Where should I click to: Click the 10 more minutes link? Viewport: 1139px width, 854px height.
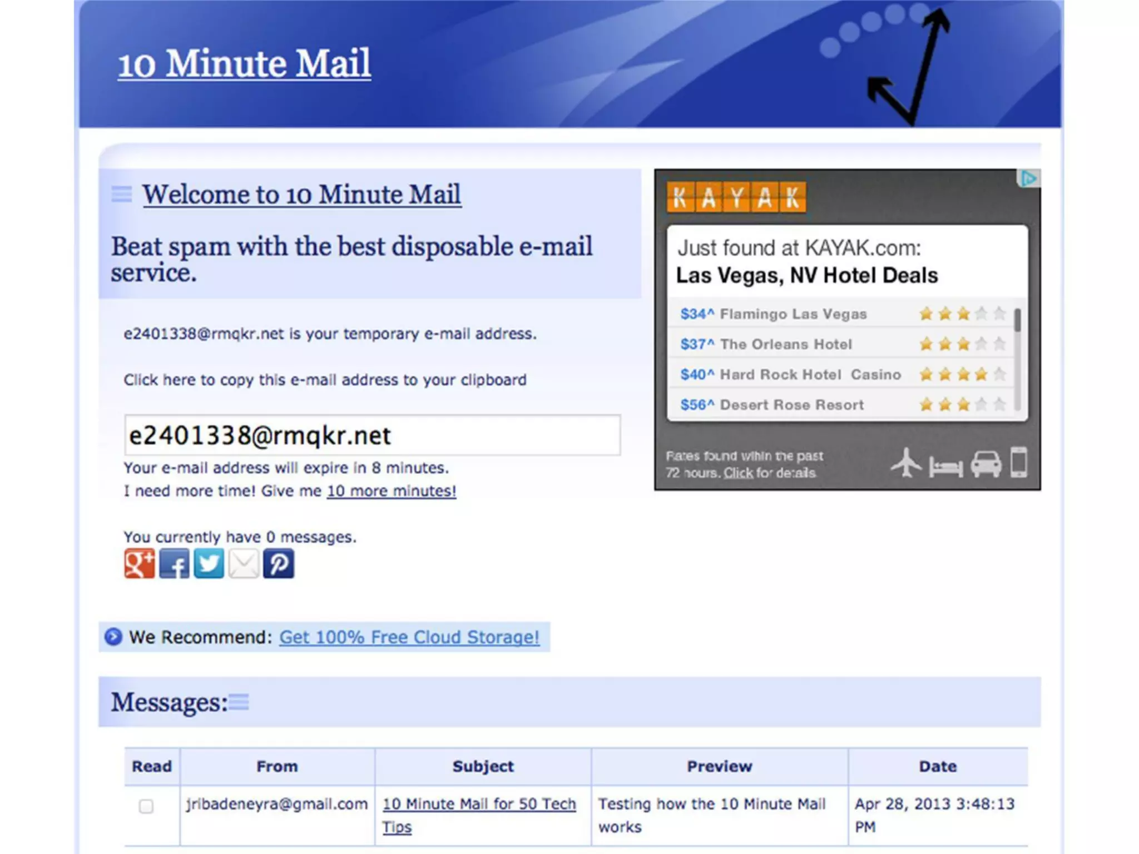coord(391,491)
